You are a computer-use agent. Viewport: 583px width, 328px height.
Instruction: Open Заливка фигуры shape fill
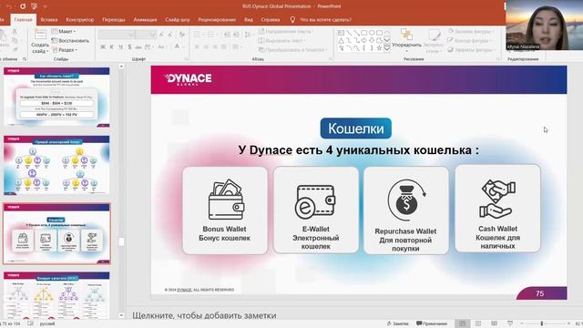pyautogui.click(x=471, y=32)
